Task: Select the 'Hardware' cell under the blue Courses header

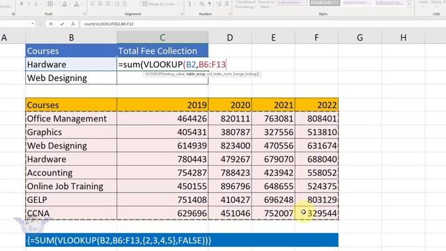Action: [71, 64]
